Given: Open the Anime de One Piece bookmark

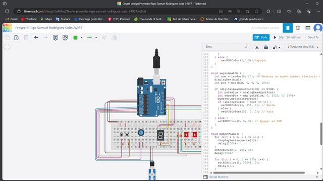Looking at the screenshot, I should (216, 19).
